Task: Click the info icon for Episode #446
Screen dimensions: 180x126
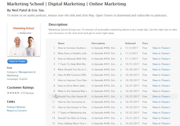Action: [121, 124]
